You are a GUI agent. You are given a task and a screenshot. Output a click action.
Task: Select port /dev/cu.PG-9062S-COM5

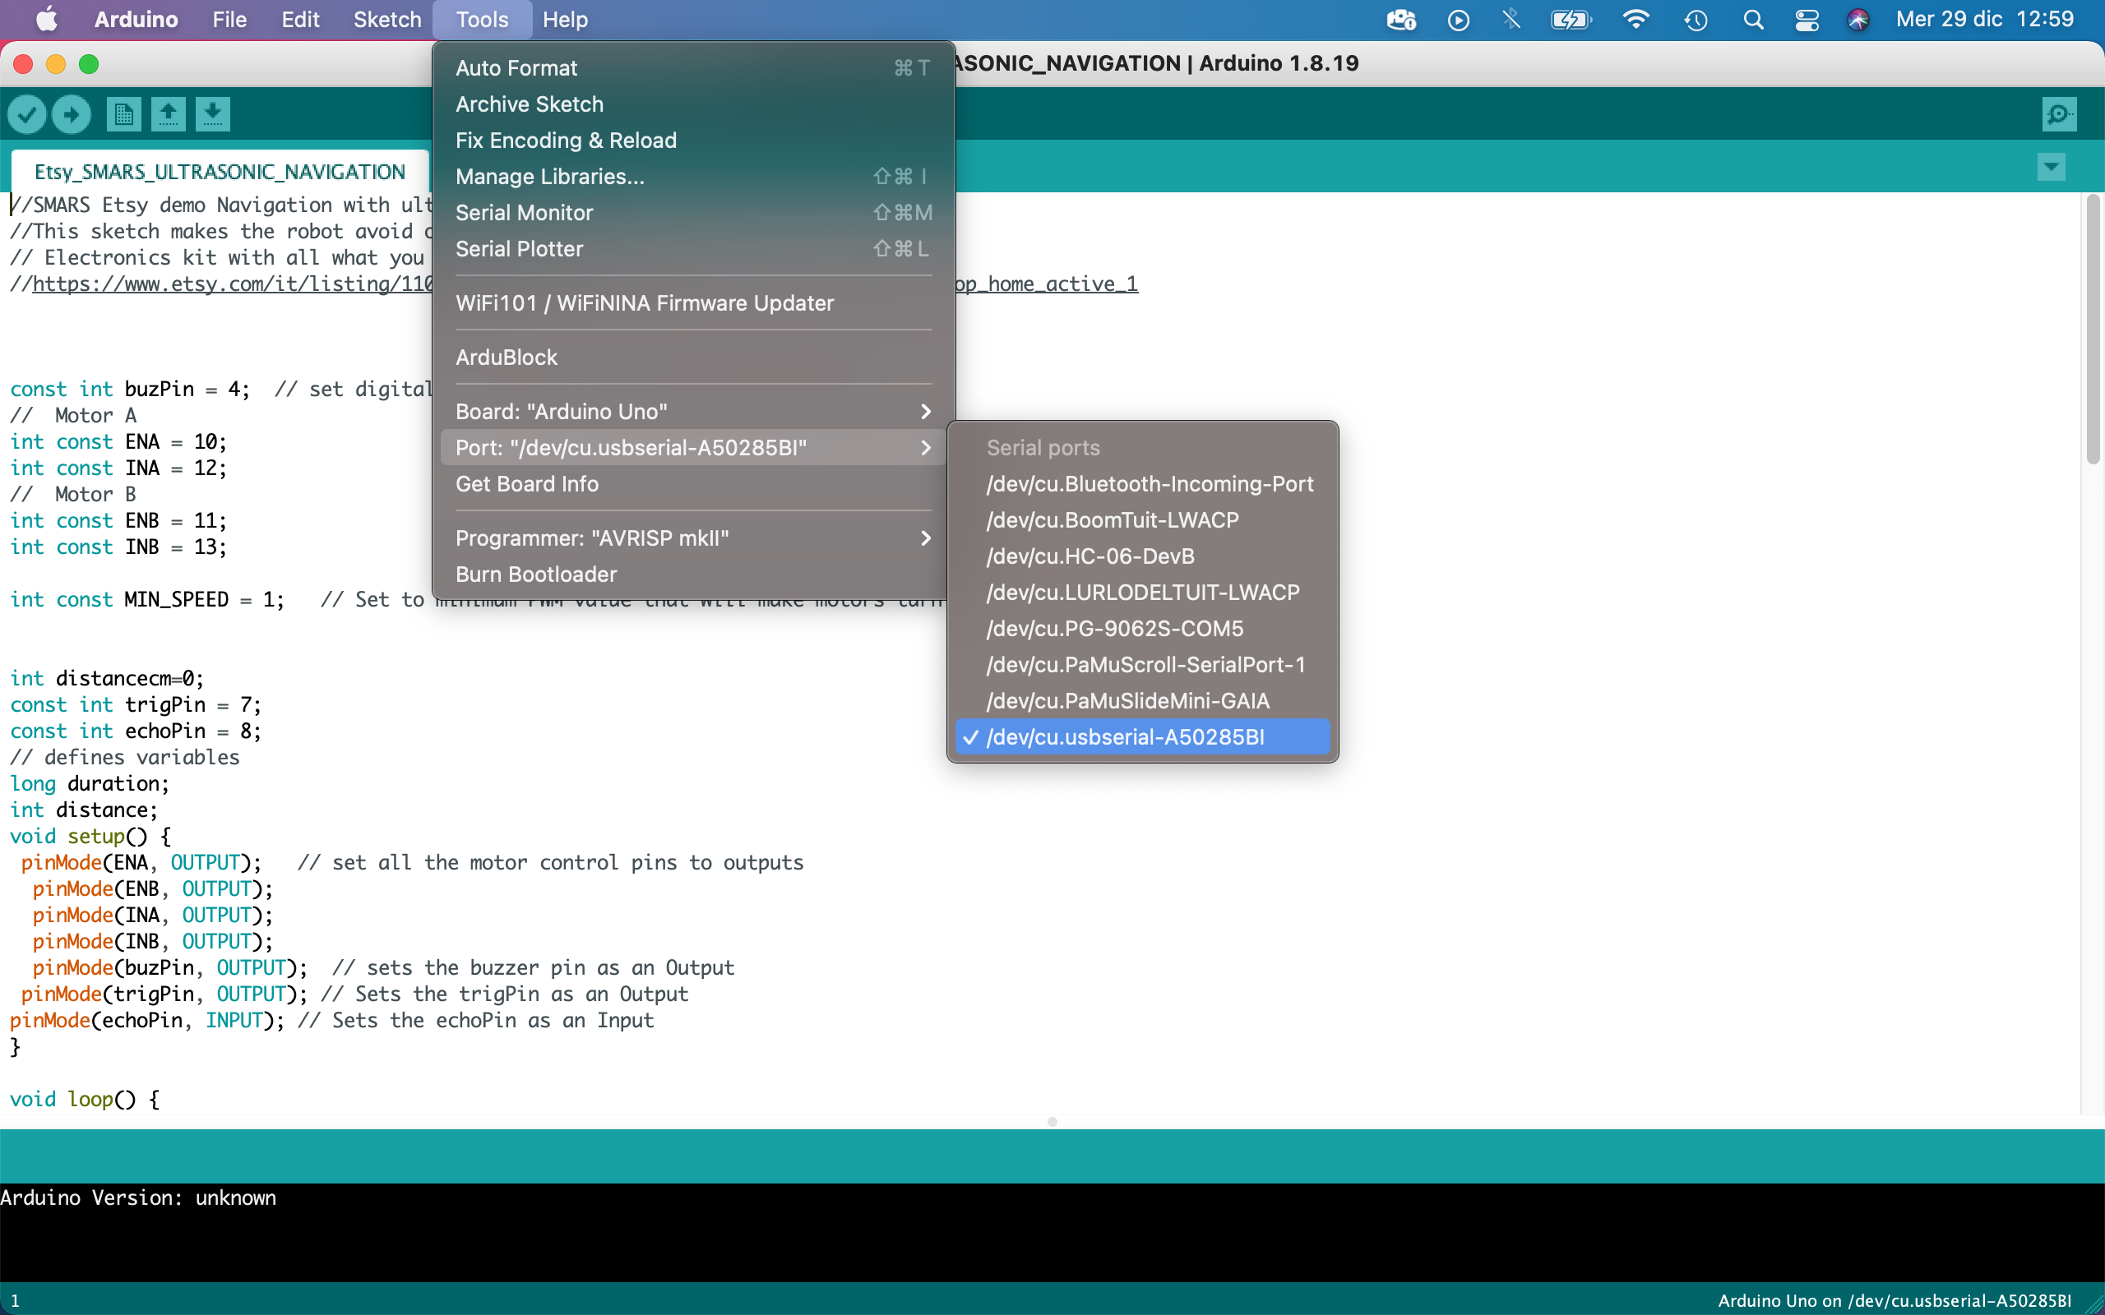pyautogui.click(x=1142, y=629)
